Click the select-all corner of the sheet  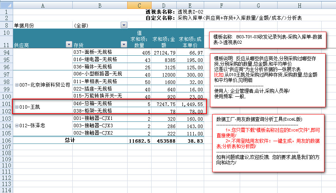[6, 5]
